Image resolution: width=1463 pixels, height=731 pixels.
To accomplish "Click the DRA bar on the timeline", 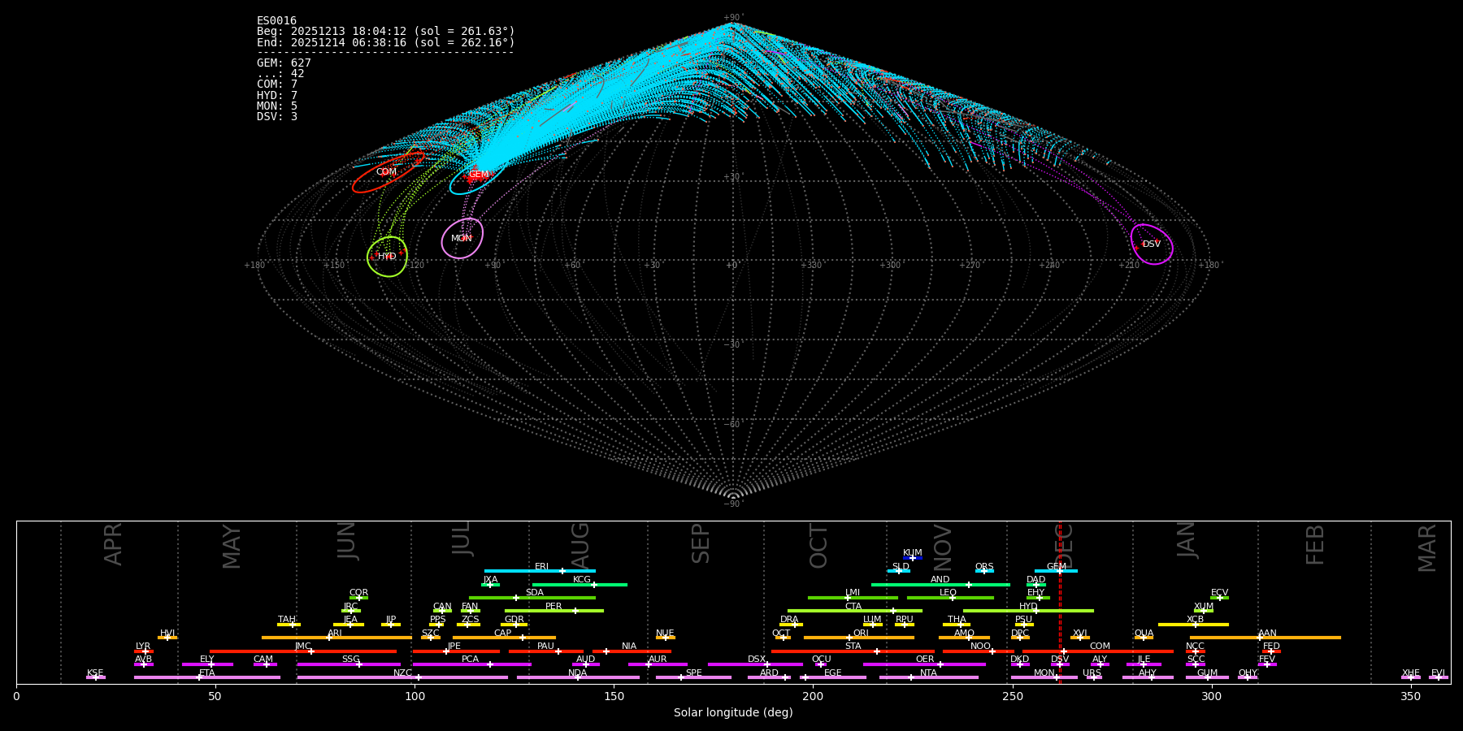I will tap(791, 625).
